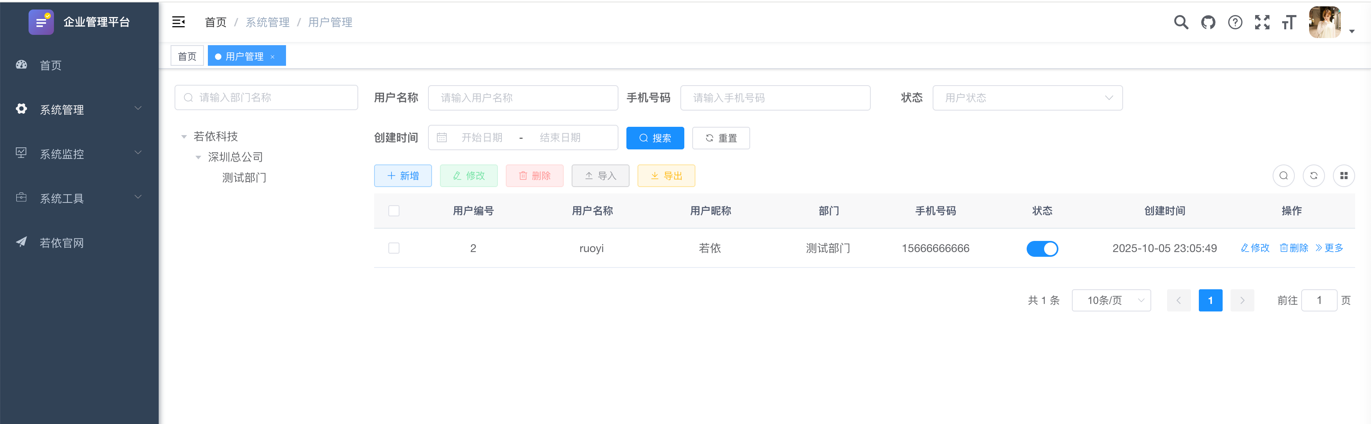Open the GitHub source icon
1371x424 pixels.
(1208, 22)
